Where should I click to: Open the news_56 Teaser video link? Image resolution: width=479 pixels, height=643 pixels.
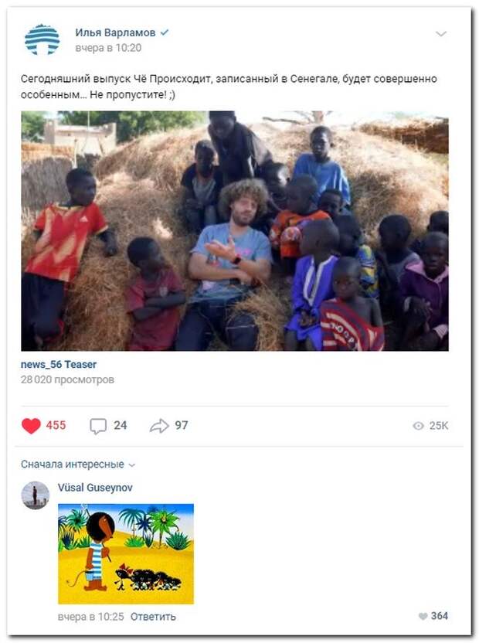click(x=59, y=364)
